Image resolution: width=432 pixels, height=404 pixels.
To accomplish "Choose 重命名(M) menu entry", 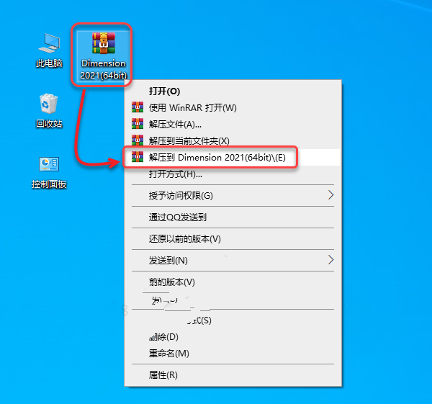I will tap(233, 354).
